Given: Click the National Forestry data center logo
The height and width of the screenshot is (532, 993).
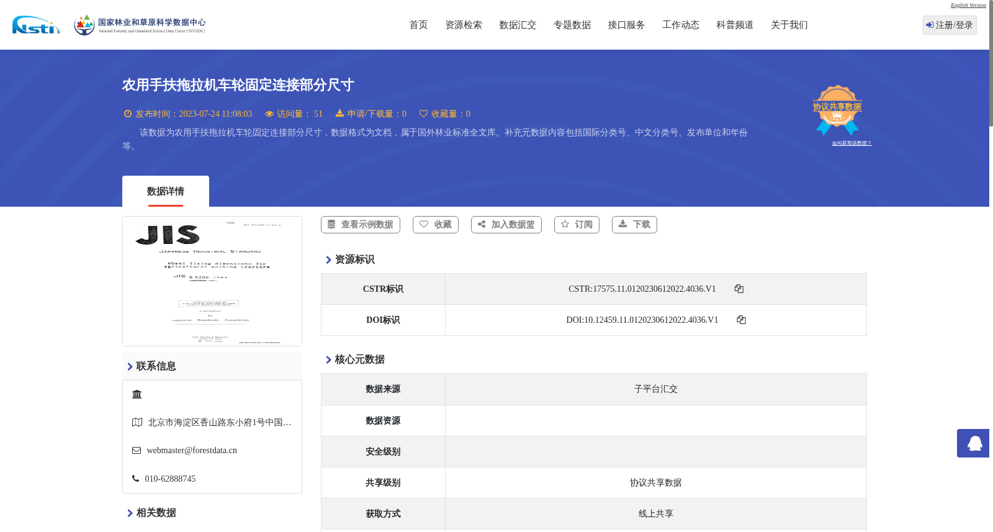Looking at the screenshot, I should tap(140, 25).
